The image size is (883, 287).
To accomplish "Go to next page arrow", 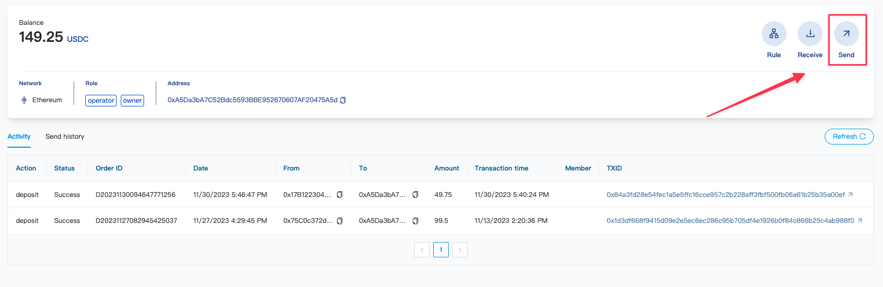I will tap(460, 250).
